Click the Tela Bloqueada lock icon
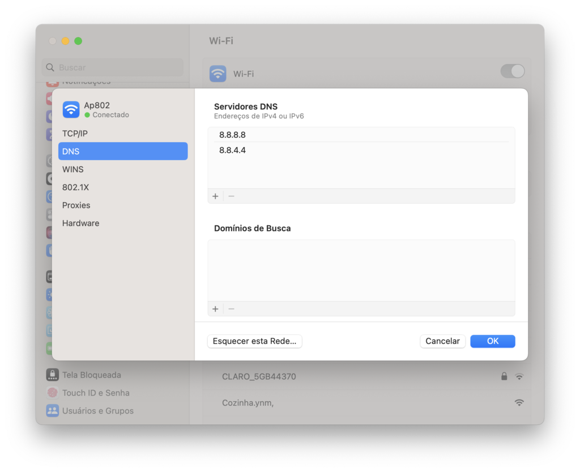 [53, 375]
